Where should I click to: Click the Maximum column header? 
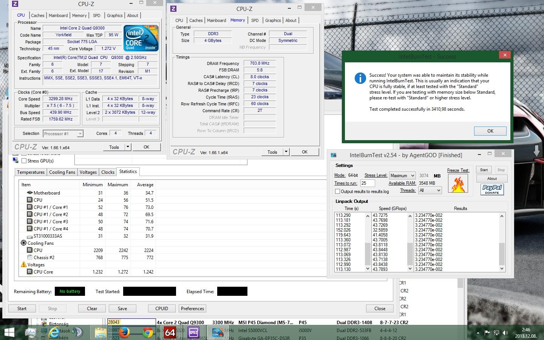(117, 185)
